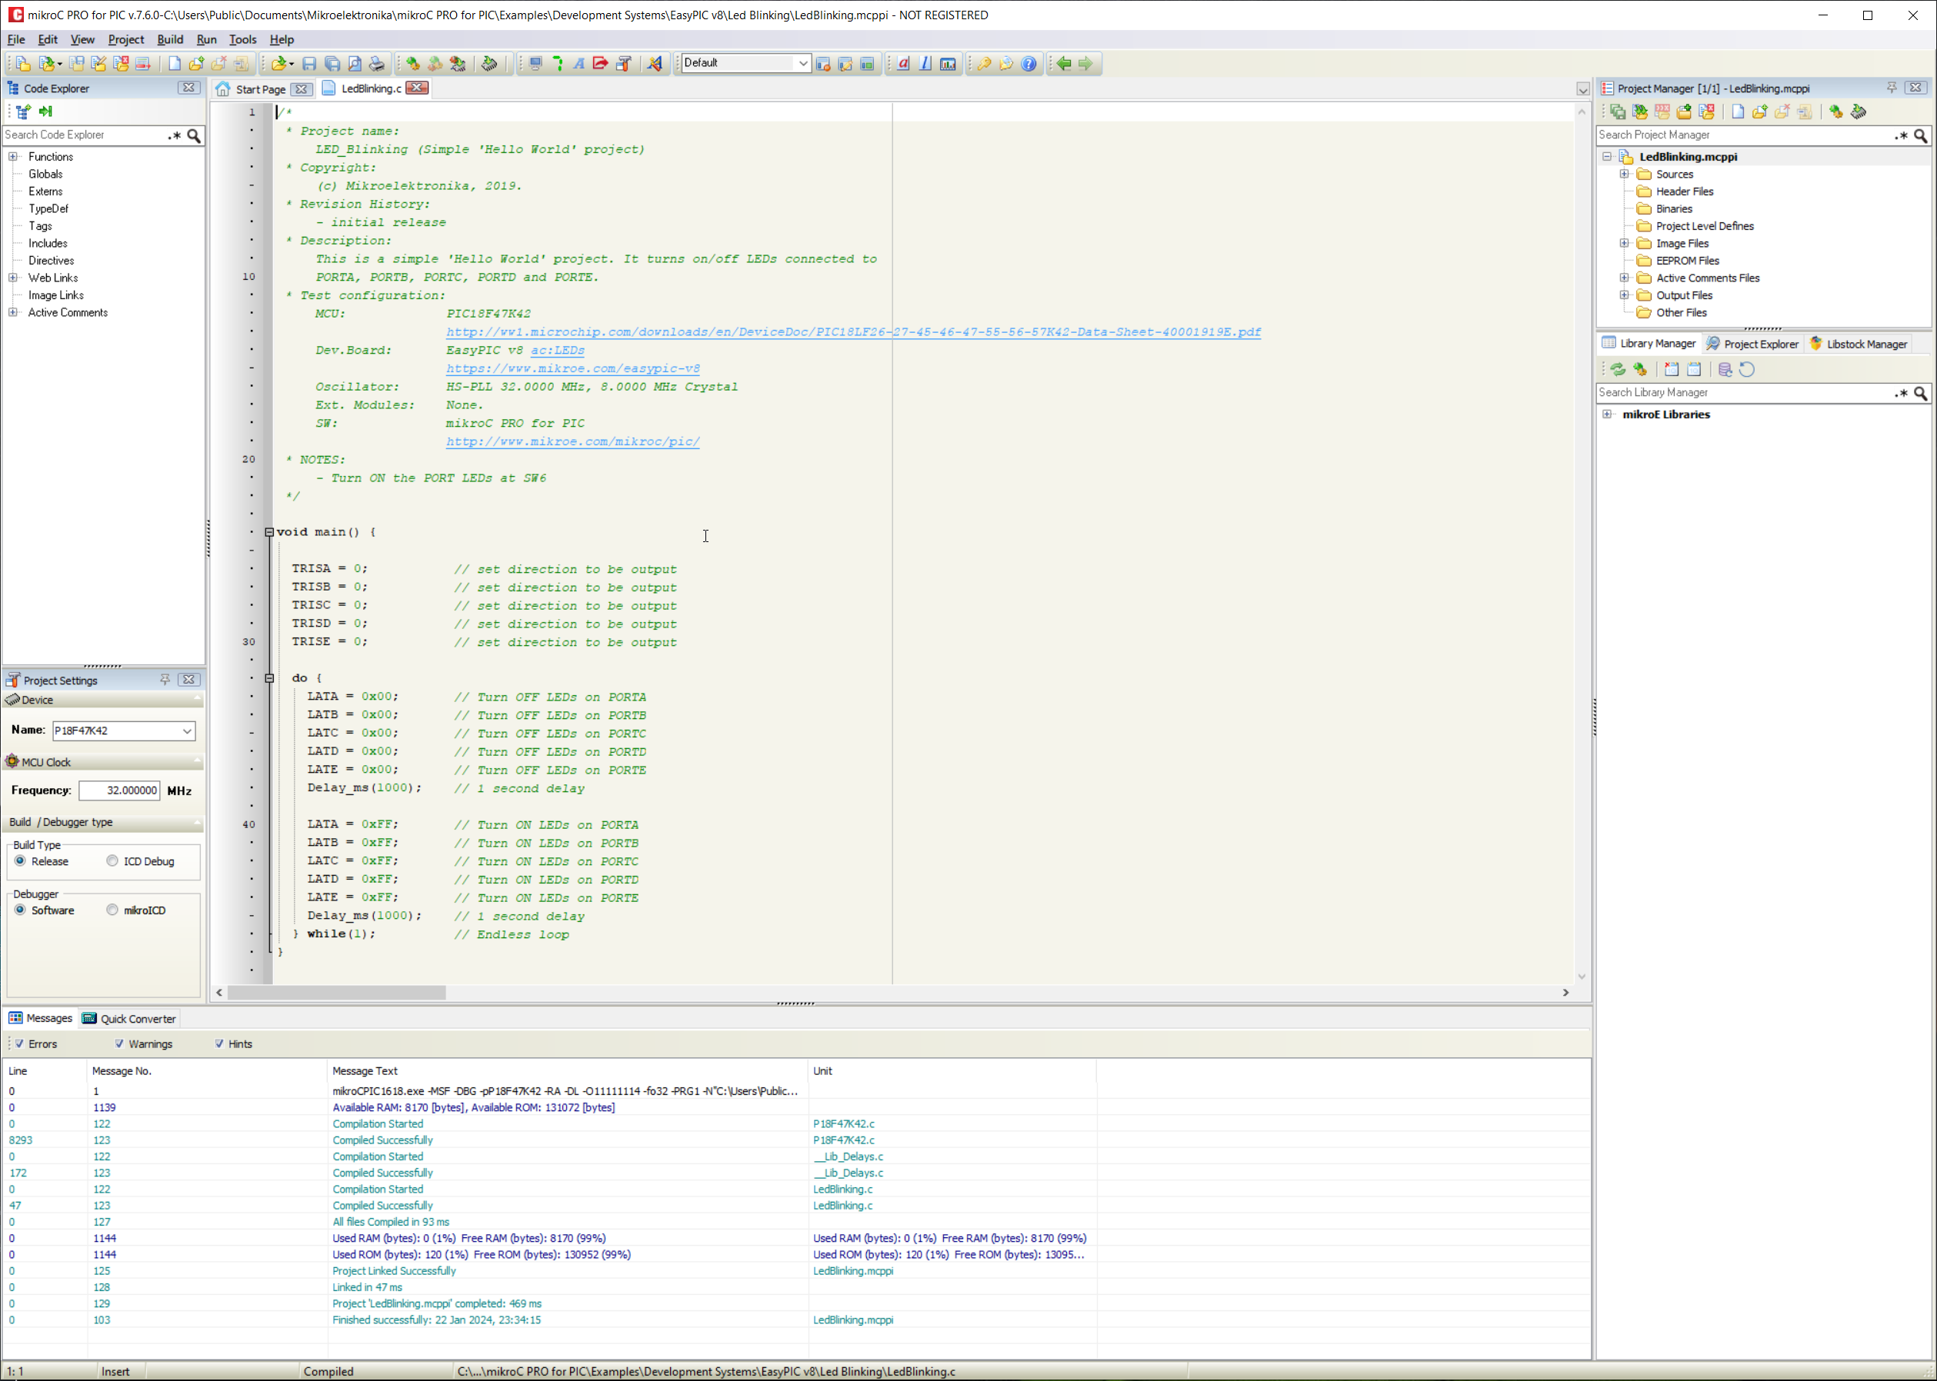
Task: Close the Code Explorer panel
Action: point(188,88)
